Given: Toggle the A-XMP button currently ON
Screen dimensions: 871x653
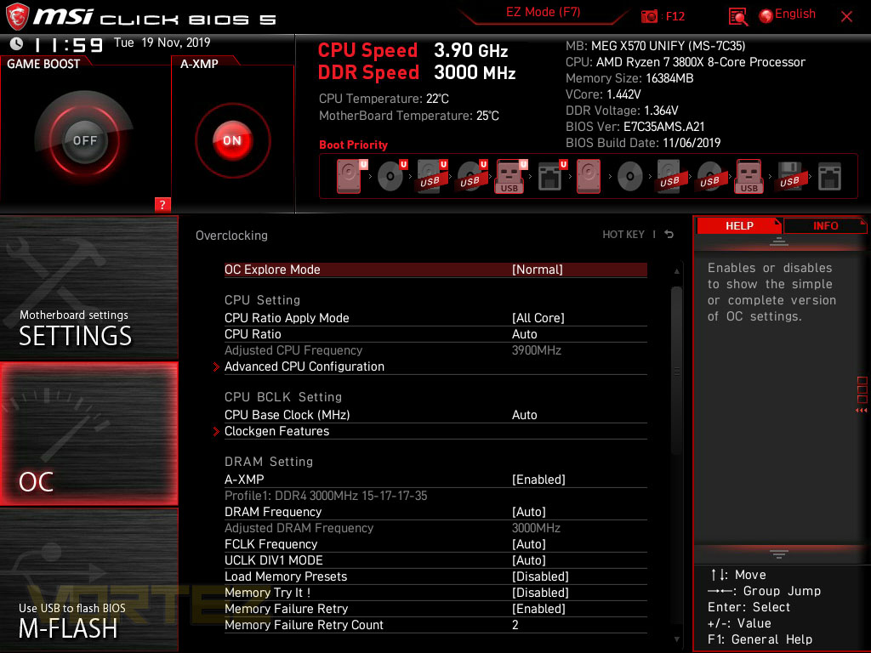Looking at the screenshot, I should click(x=232, y=140).
